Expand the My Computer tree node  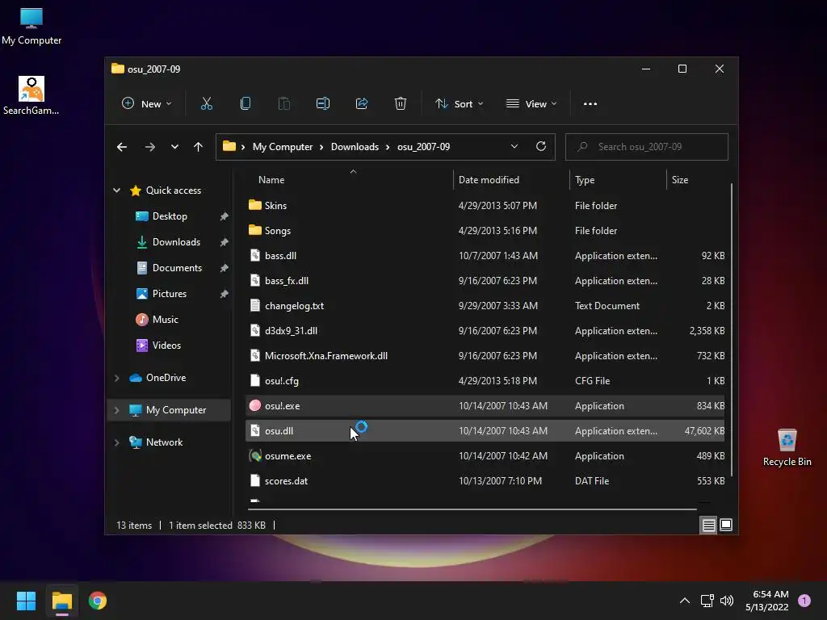point(116,409)
